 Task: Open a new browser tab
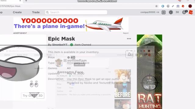click(x=26, y=1)
